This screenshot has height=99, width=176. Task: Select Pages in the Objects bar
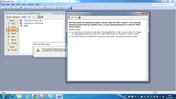pyautogui.click(x=12, y=37)
